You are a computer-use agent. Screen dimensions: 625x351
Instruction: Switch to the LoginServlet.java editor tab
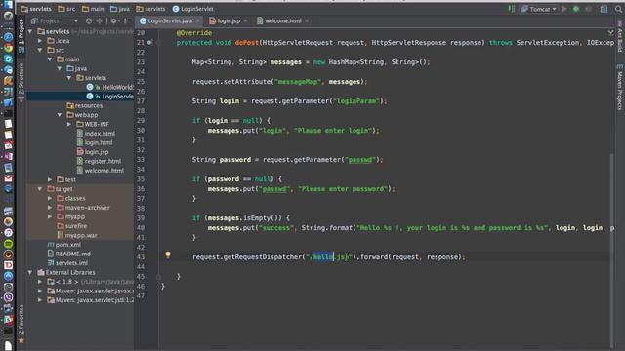[169, 21]
